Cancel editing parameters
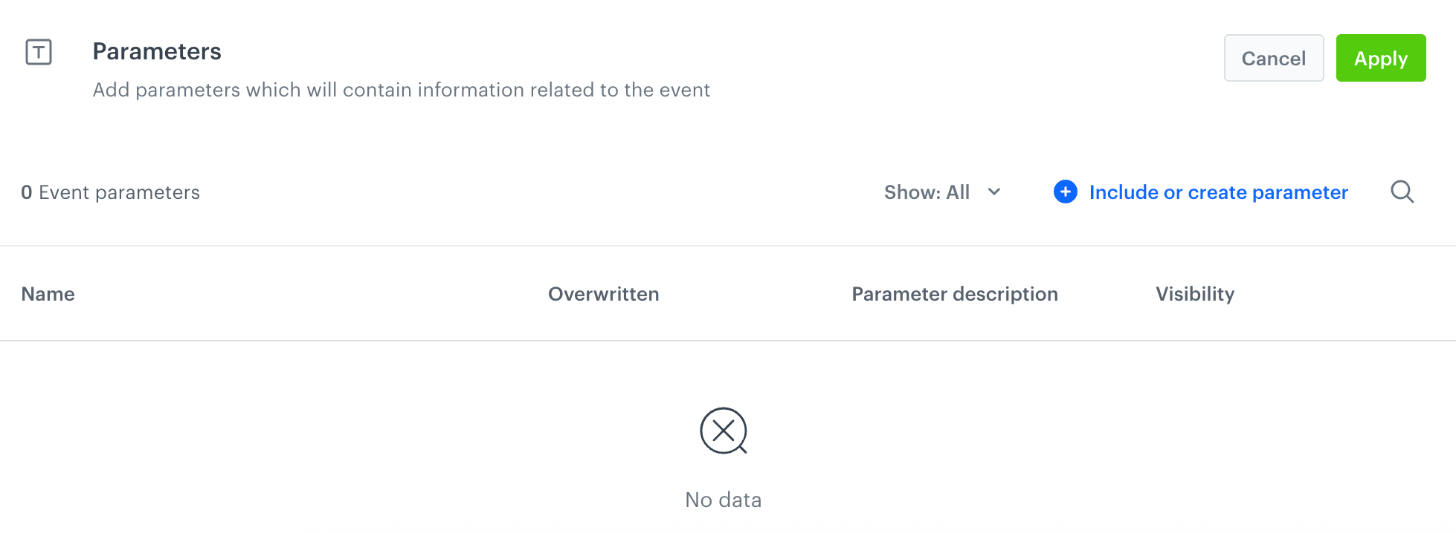 (1273, 58)
